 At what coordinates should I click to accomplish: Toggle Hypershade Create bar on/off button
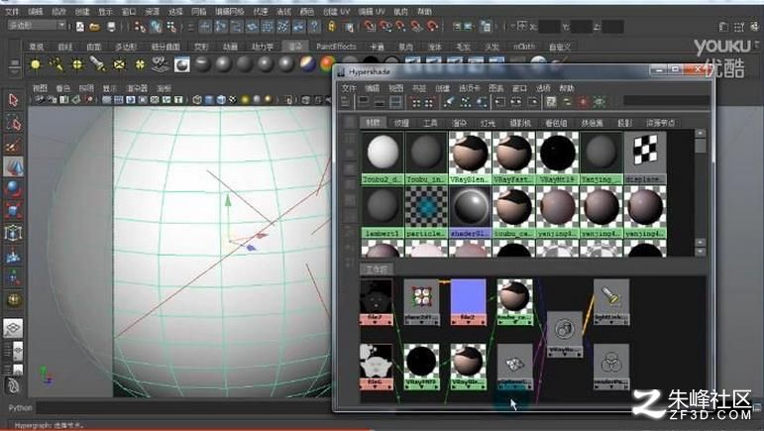(346, 102)
